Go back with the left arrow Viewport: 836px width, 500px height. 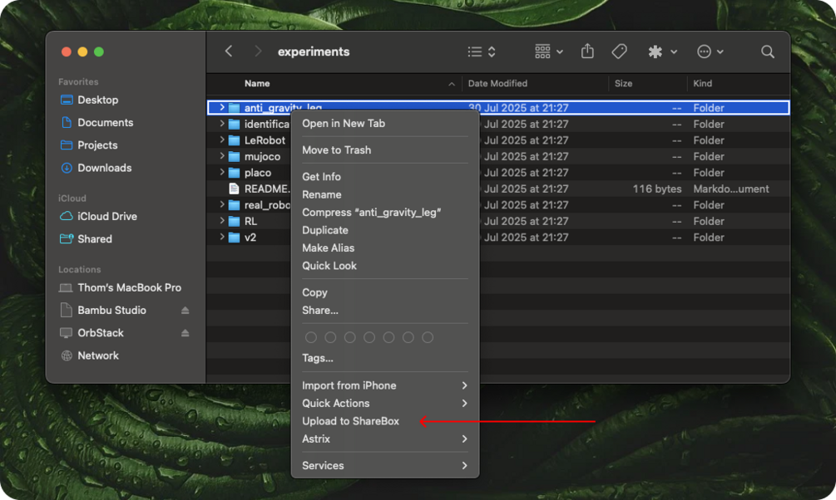pos(229,51)
